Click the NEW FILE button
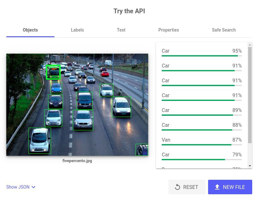 230,187
